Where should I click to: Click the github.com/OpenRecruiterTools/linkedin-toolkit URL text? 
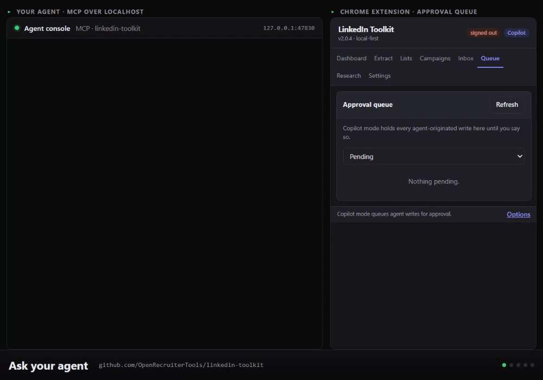point(181,365)
